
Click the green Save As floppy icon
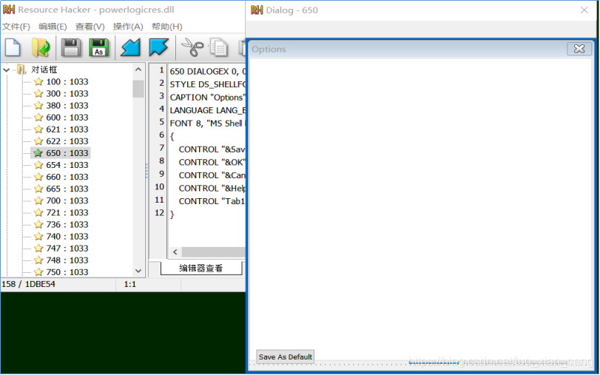click(98, 47)
